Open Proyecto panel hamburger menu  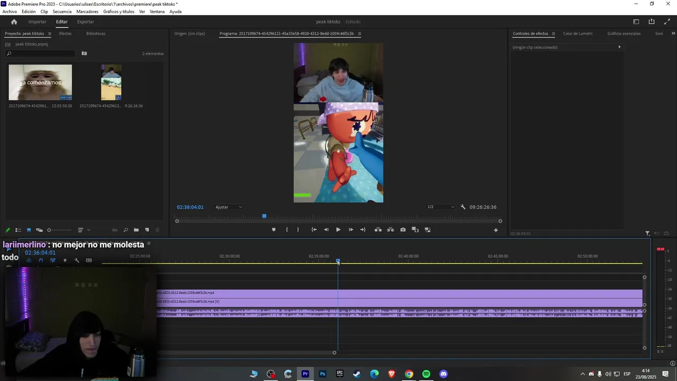(x=50, y=34)
